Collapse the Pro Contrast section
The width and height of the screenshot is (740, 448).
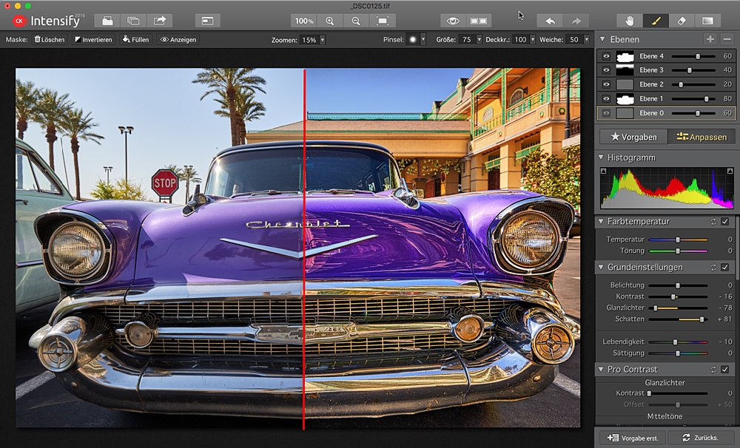click(601, 369)
